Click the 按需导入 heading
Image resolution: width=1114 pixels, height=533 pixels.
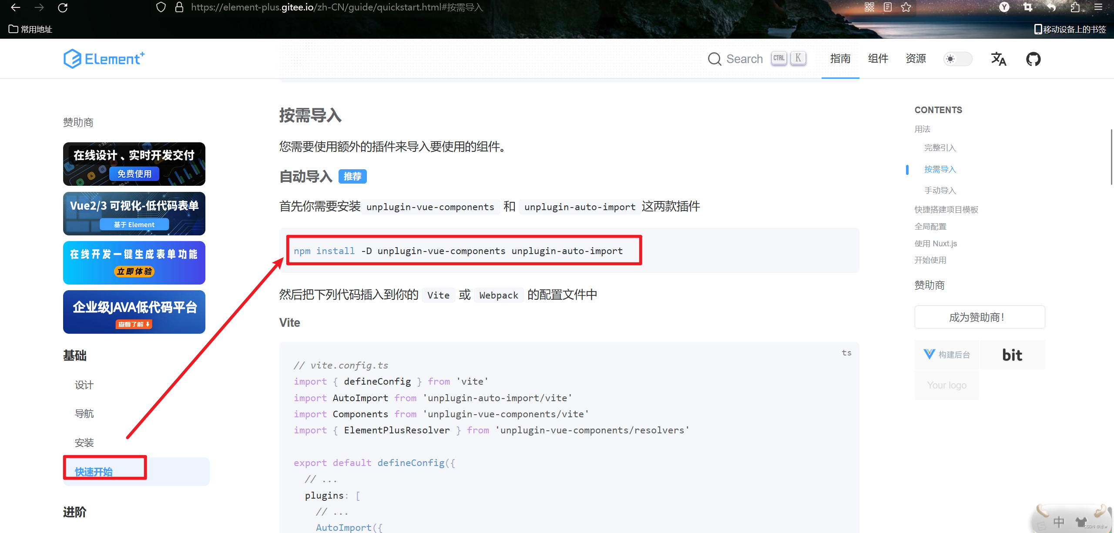(x=310, y=115)
